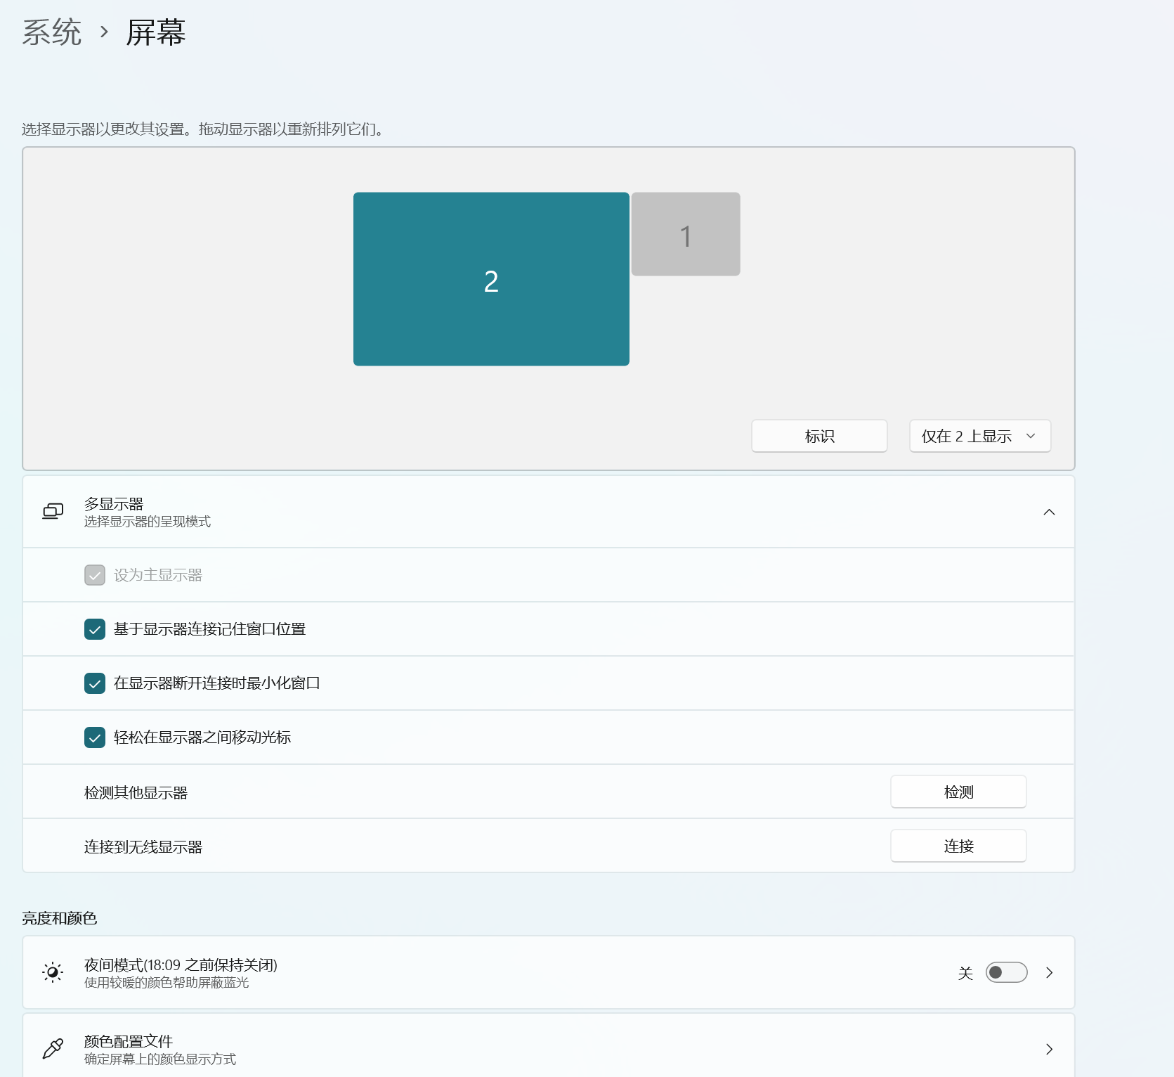Viewport: 1174px width, 1077px height.
Task: Turn on the 夜间模式 toggle
Action: coord(1006,972)
